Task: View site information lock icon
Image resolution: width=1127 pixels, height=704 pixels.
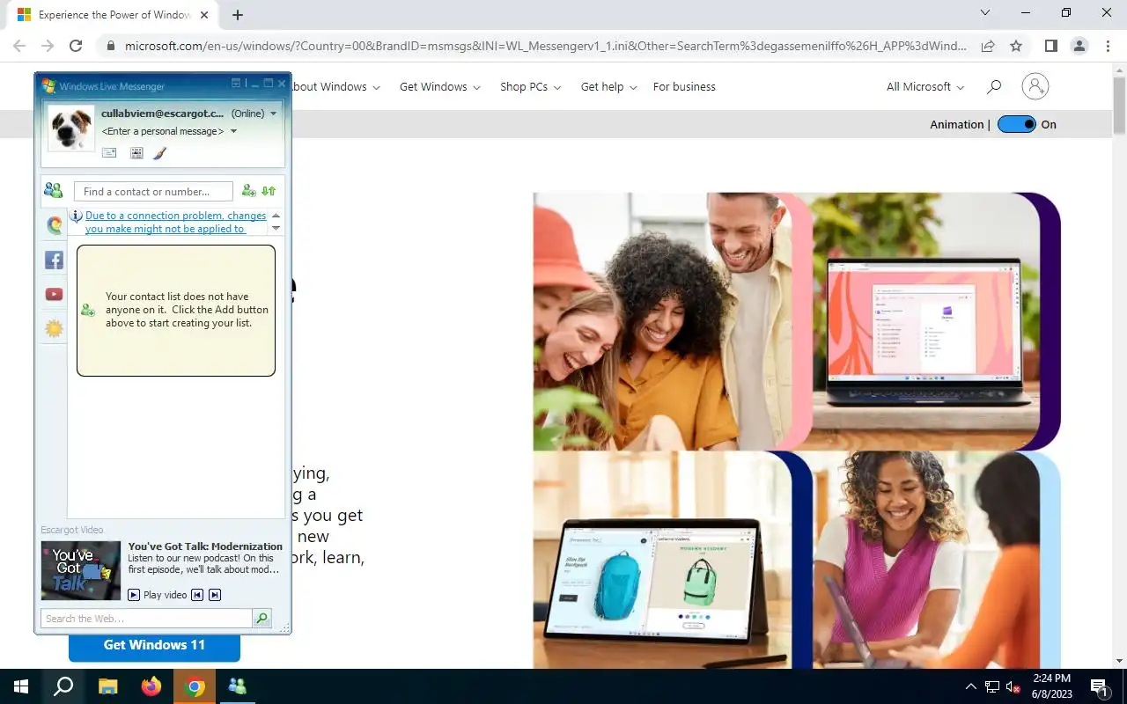Action: [x=110, y=46]
